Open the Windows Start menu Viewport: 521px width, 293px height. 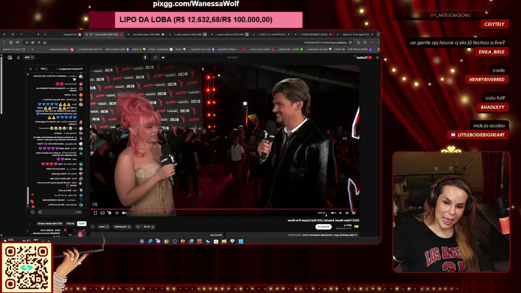point(241,241)
